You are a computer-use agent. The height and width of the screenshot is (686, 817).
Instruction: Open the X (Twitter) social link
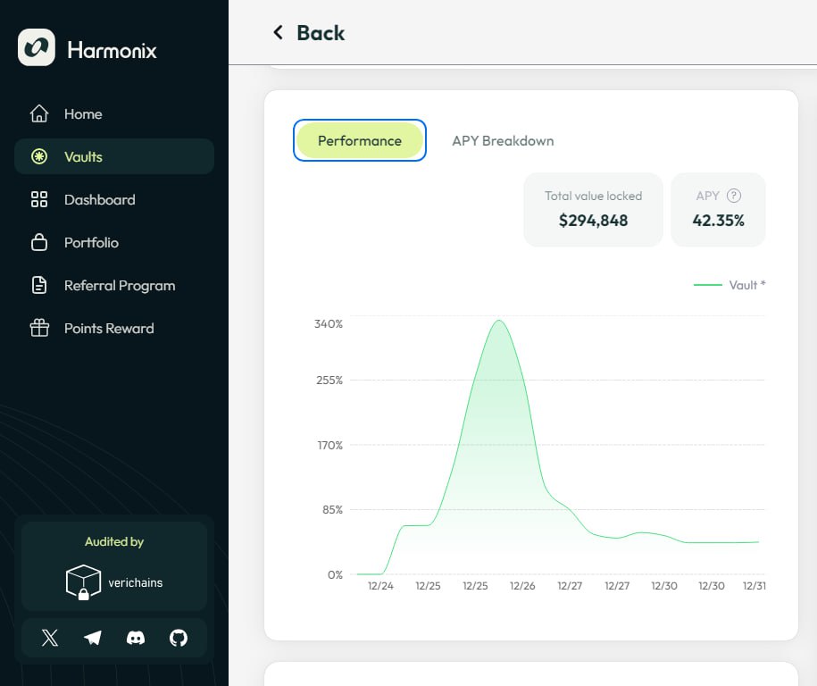pyautogui.click(x=50, y=638)
